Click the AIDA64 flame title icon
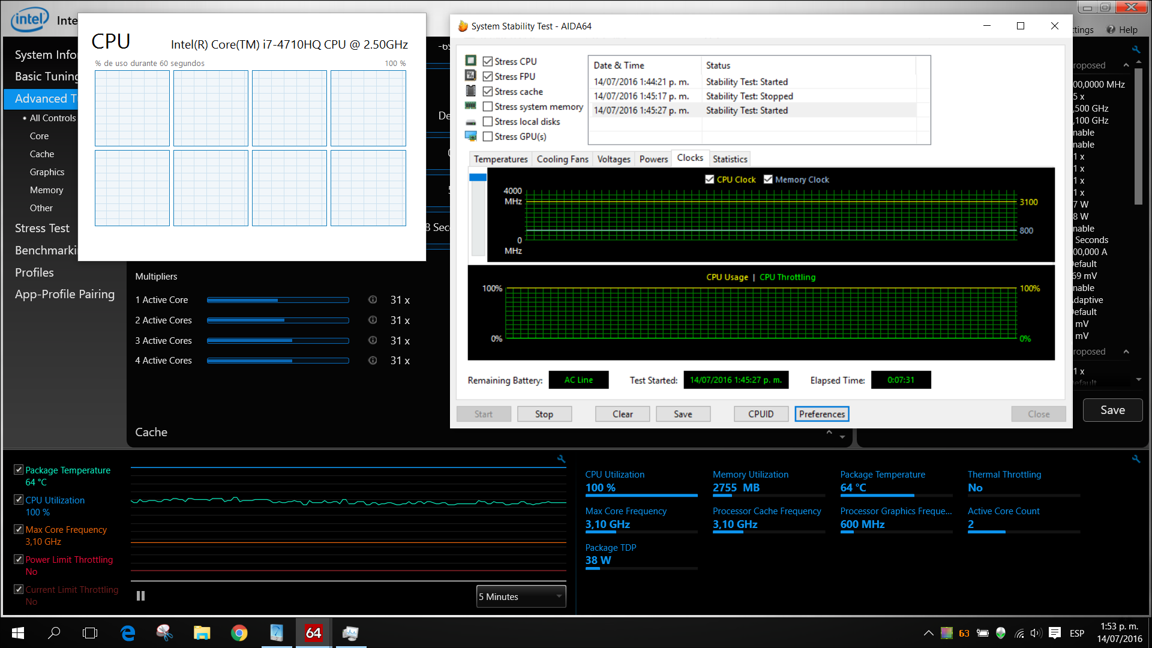The image size is (1152, 648). coord(463,26)
